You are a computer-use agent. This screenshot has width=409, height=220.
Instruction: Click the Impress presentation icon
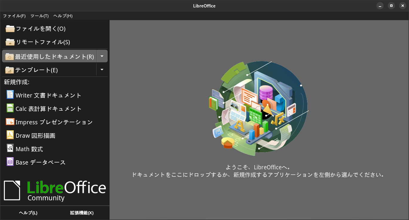coord(10,122)
